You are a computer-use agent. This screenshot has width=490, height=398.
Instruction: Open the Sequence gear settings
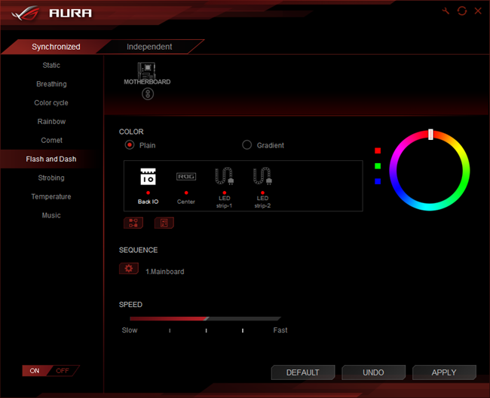[x=129, y=269]
